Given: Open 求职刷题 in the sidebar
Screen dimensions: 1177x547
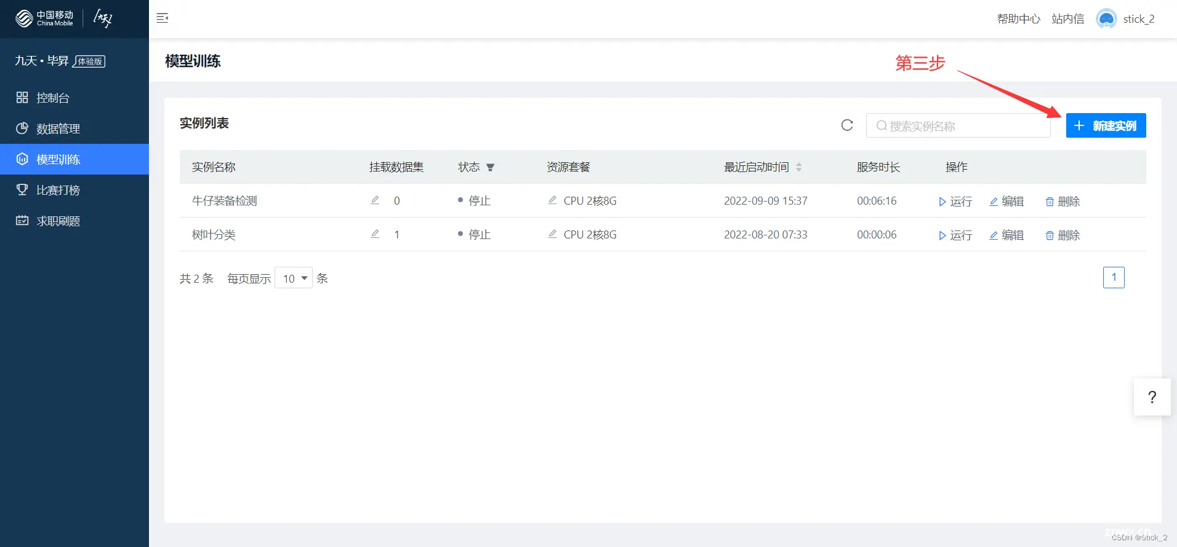Looking at the screenshot, I should [74, 221].
